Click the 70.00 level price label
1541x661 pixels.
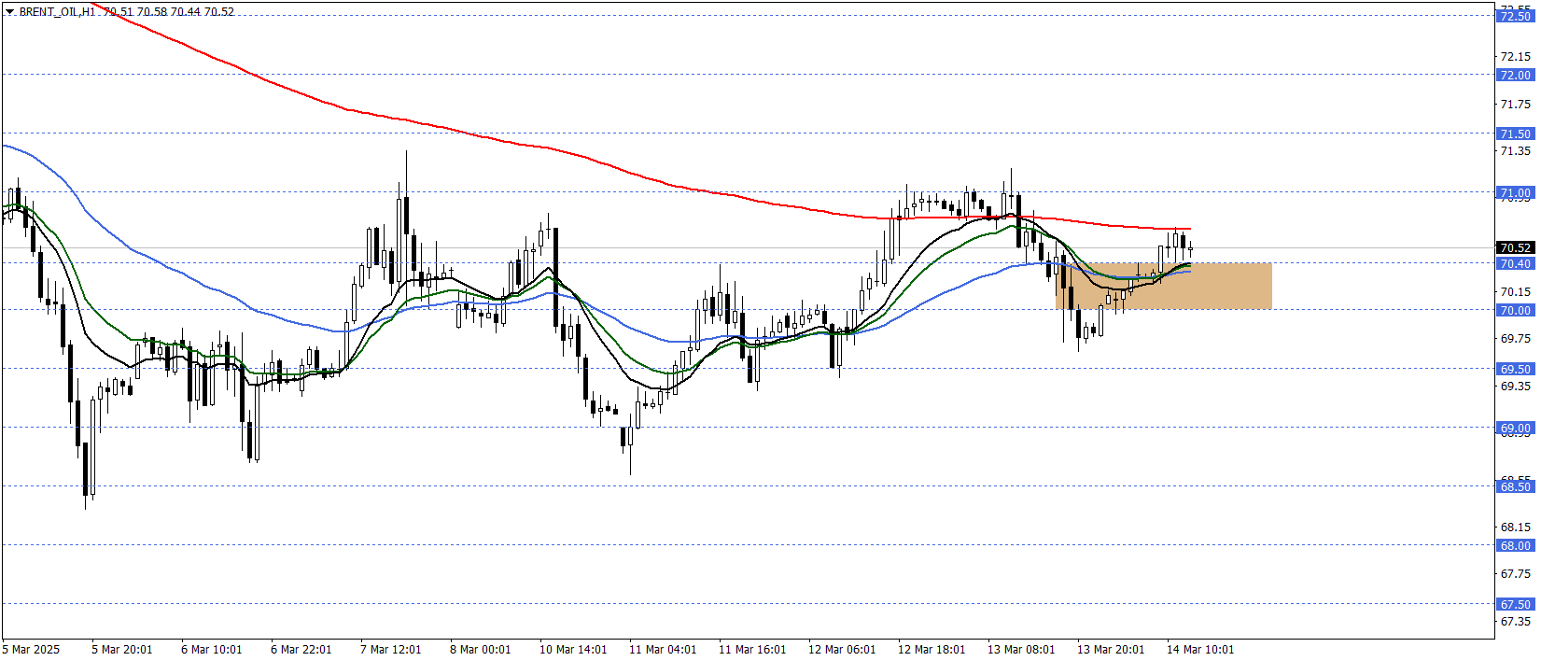[1515, 310]
